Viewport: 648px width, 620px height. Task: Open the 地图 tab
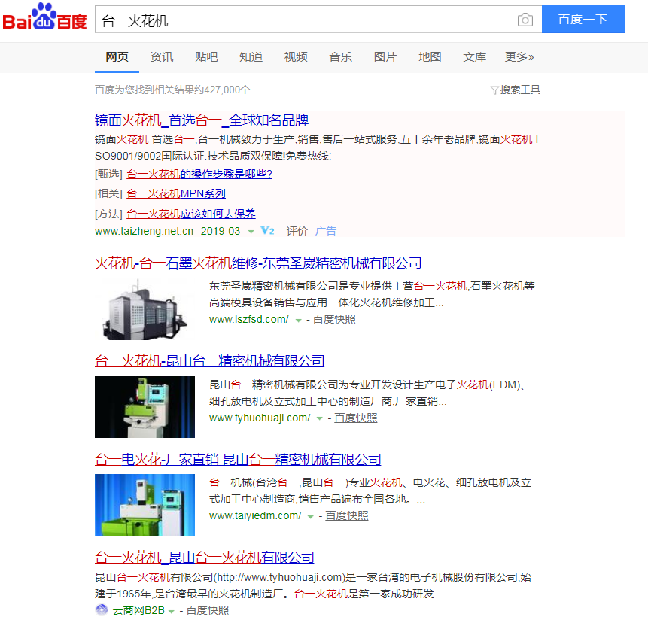click(430, 57)
